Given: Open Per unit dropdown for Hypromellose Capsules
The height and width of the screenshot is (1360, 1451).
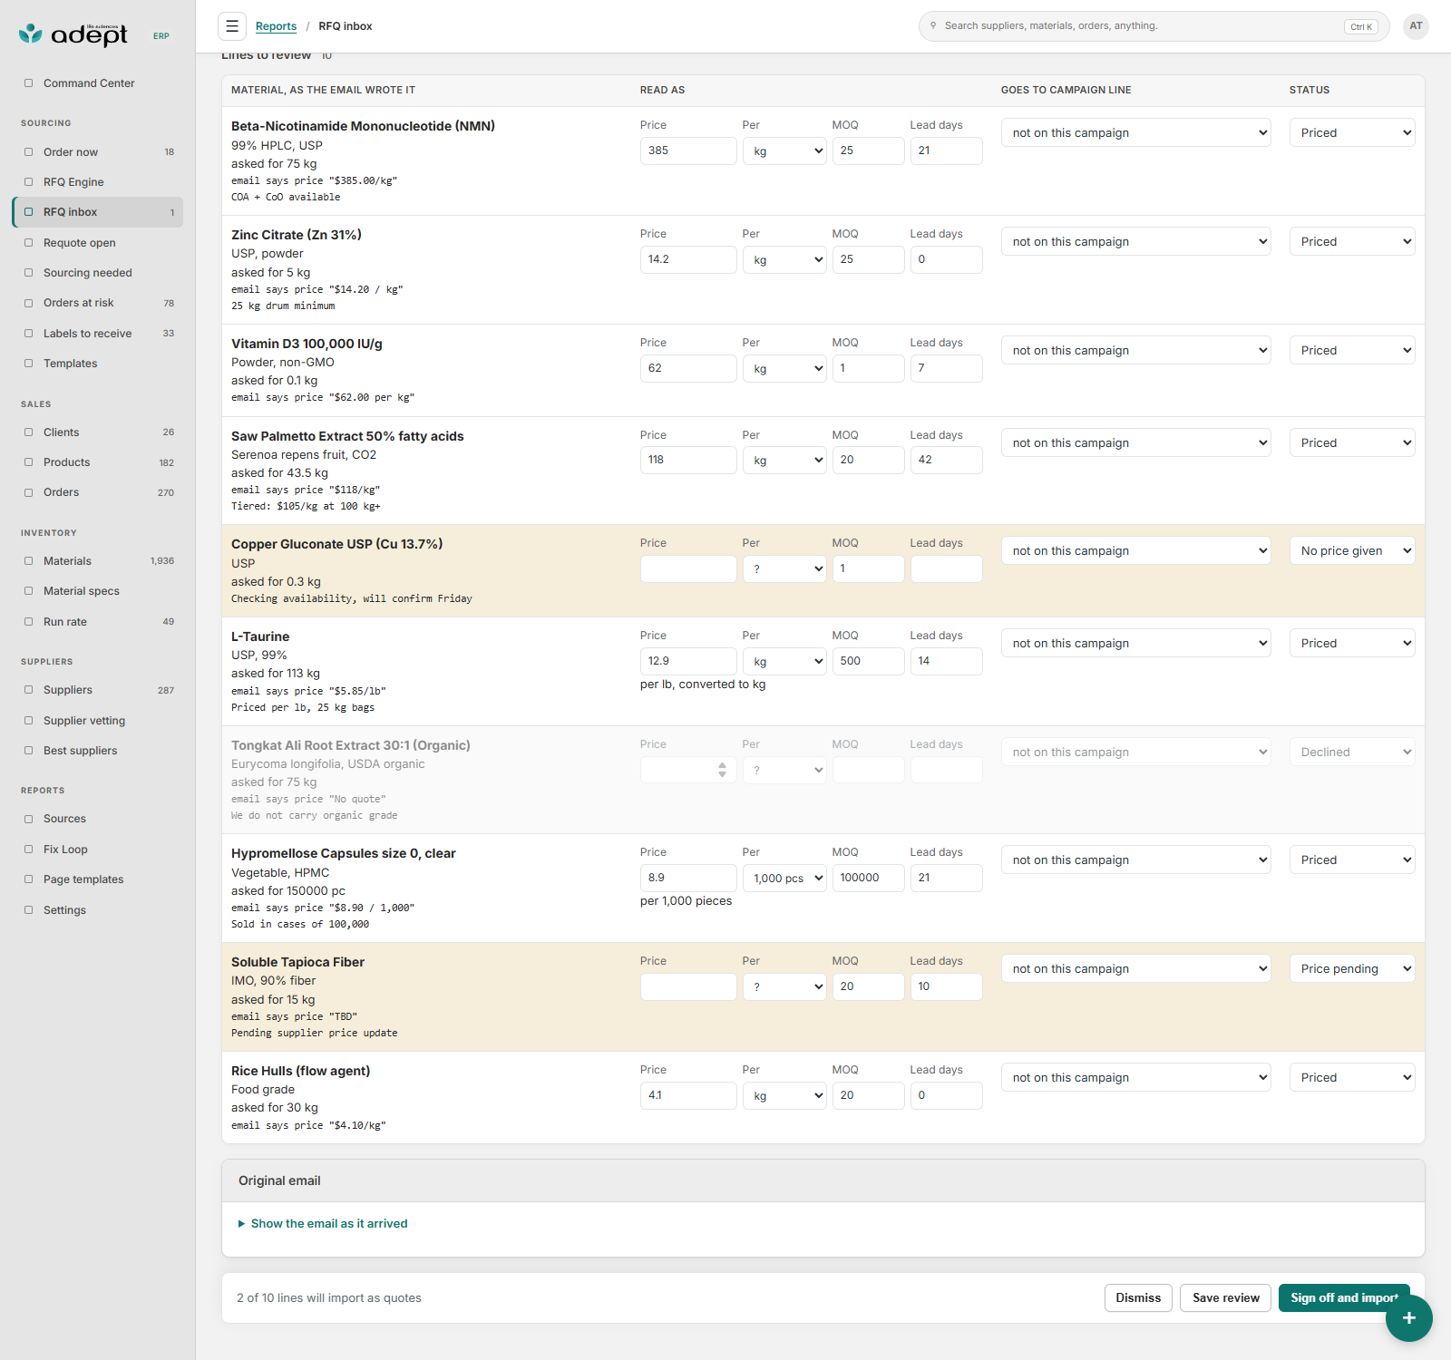Looking at the screenshot, I should pyautogui.click(x=784, y=879).
